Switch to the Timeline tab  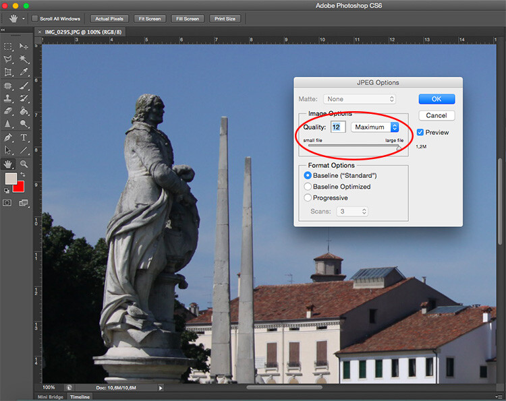pos(80,397)
